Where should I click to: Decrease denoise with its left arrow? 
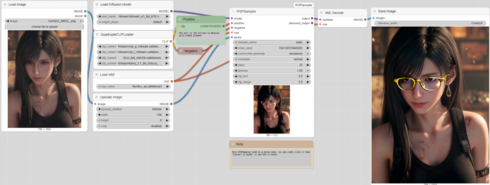[x=236, y=71]
